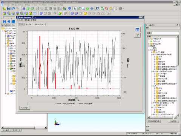Screen dimensions: 181x136
Task: Expand the カスタム材料 folder in toolbox
Action: (x=149, y=44)
